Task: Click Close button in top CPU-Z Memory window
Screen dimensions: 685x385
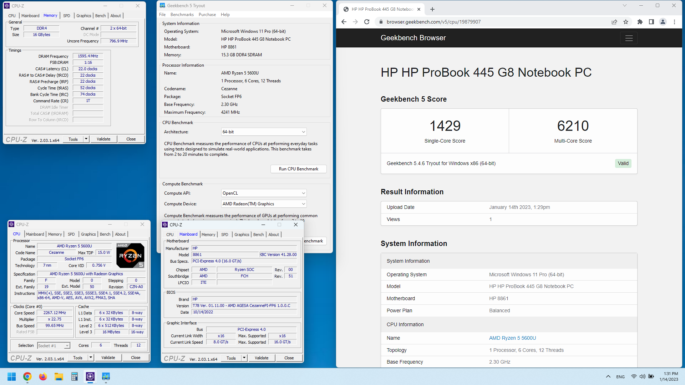Action: tap(131, 139)
